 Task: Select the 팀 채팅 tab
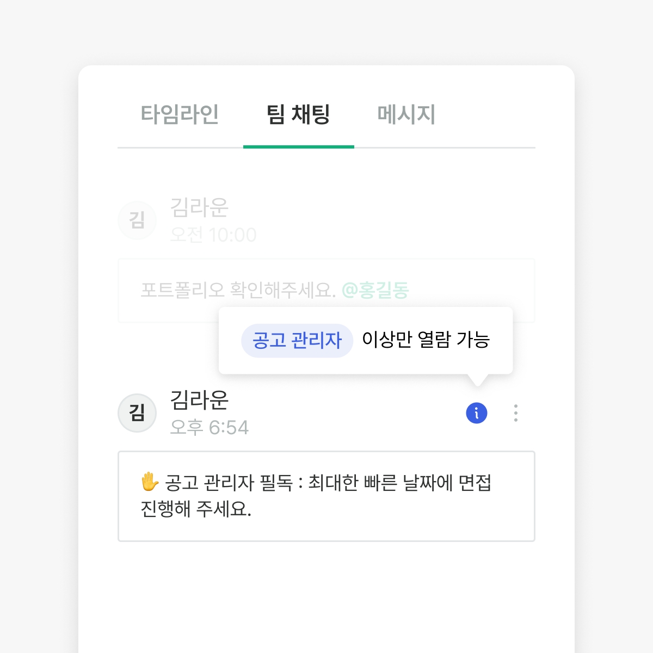(298, 114)
